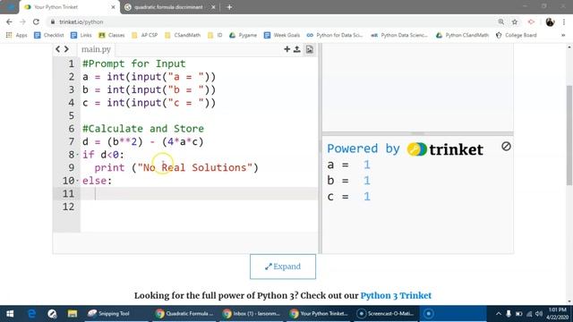Launch Edge from the taskbar
The width and height of the screenshot is (573, 322).
click(x=31, y=314)
